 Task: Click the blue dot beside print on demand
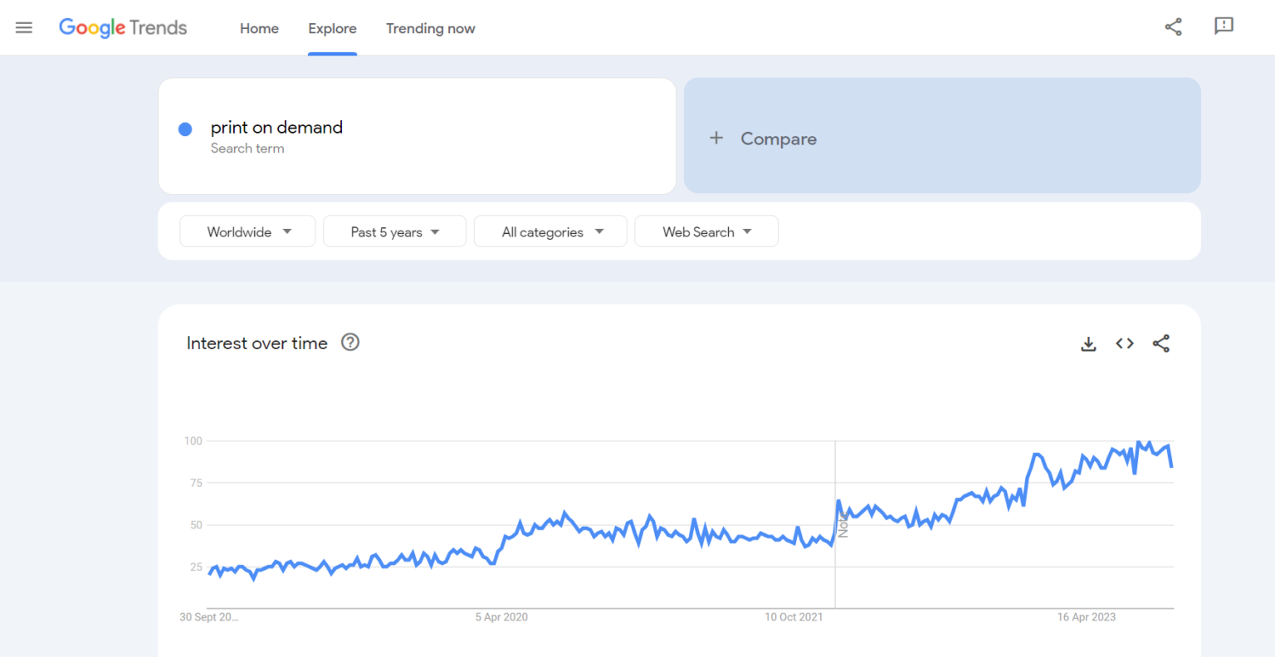click(x=185, y=129)
